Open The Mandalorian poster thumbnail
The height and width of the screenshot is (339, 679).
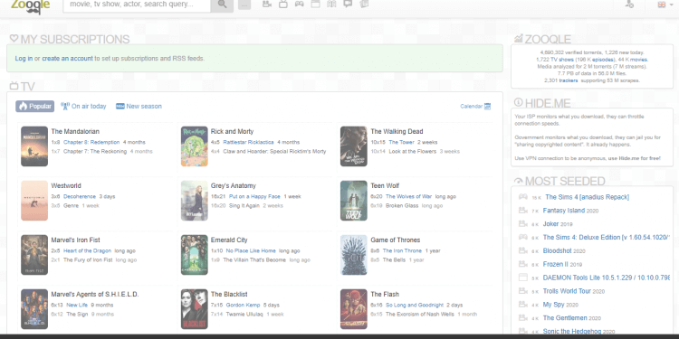point(34,146)
